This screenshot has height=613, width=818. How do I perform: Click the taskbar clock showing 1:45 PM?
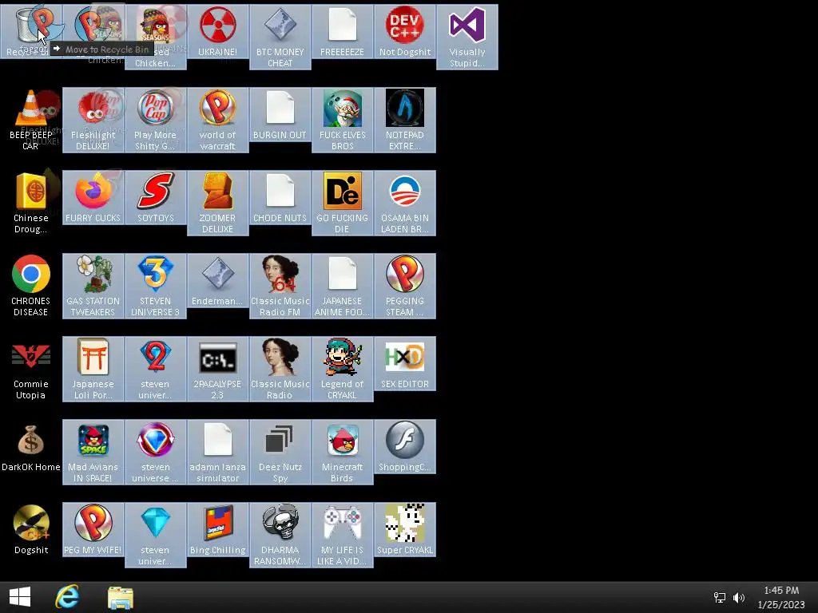(x=781, y=597)
